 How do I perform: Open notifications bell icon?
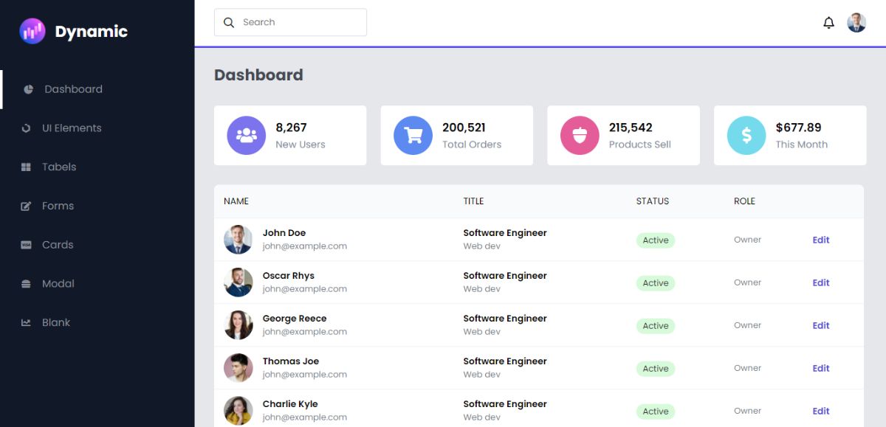coord(828,23)
